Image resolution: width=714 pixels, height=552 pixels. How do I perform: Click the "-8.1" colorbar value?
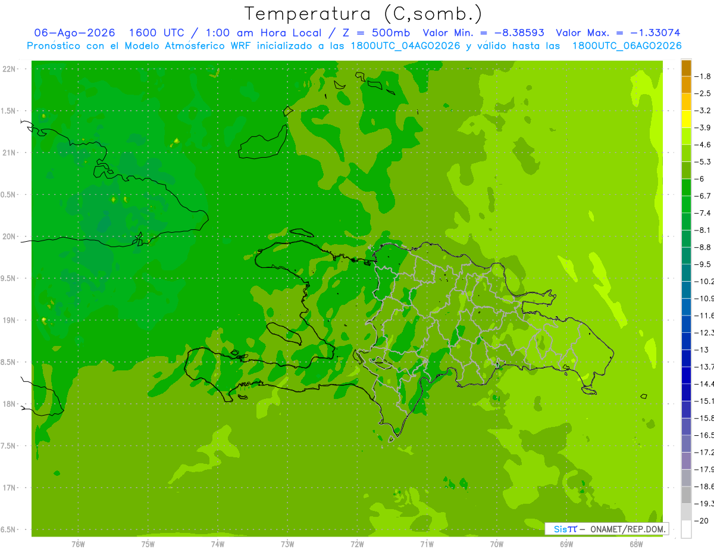point(704,230)
